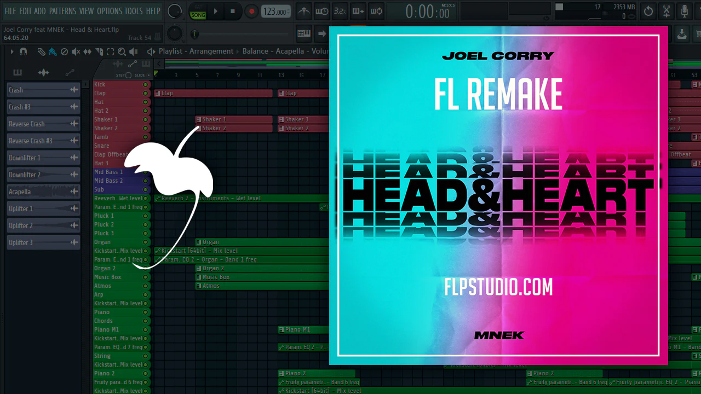Click the song position slider handle
Image resolution: width=701 pixels, height=394 pixels.
pyautogui.click(x=194, y=34)
